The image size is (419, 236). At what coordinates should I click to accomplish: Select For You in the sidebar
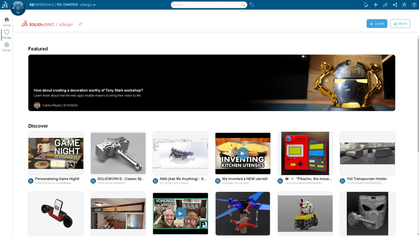[7, 34]
